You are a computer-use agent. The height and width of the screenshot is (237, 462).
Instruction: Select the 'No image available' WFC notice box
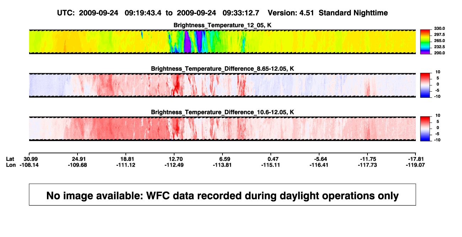(x=222, y=195)
